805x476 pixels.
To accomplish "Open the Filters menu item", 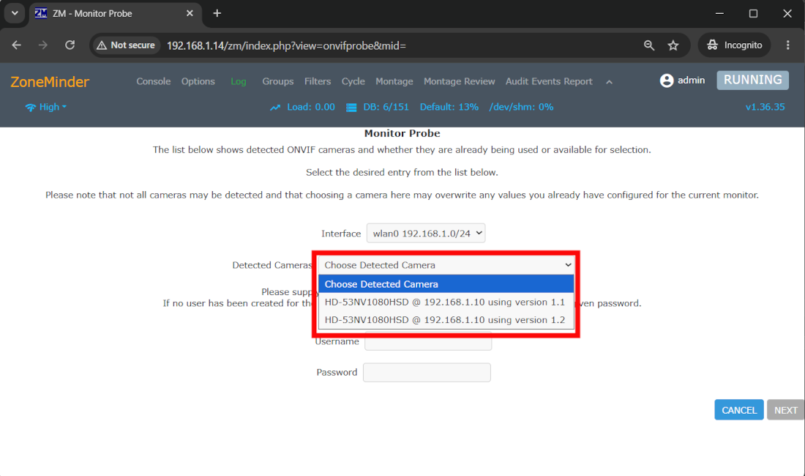I will click(x=318, y=81).
